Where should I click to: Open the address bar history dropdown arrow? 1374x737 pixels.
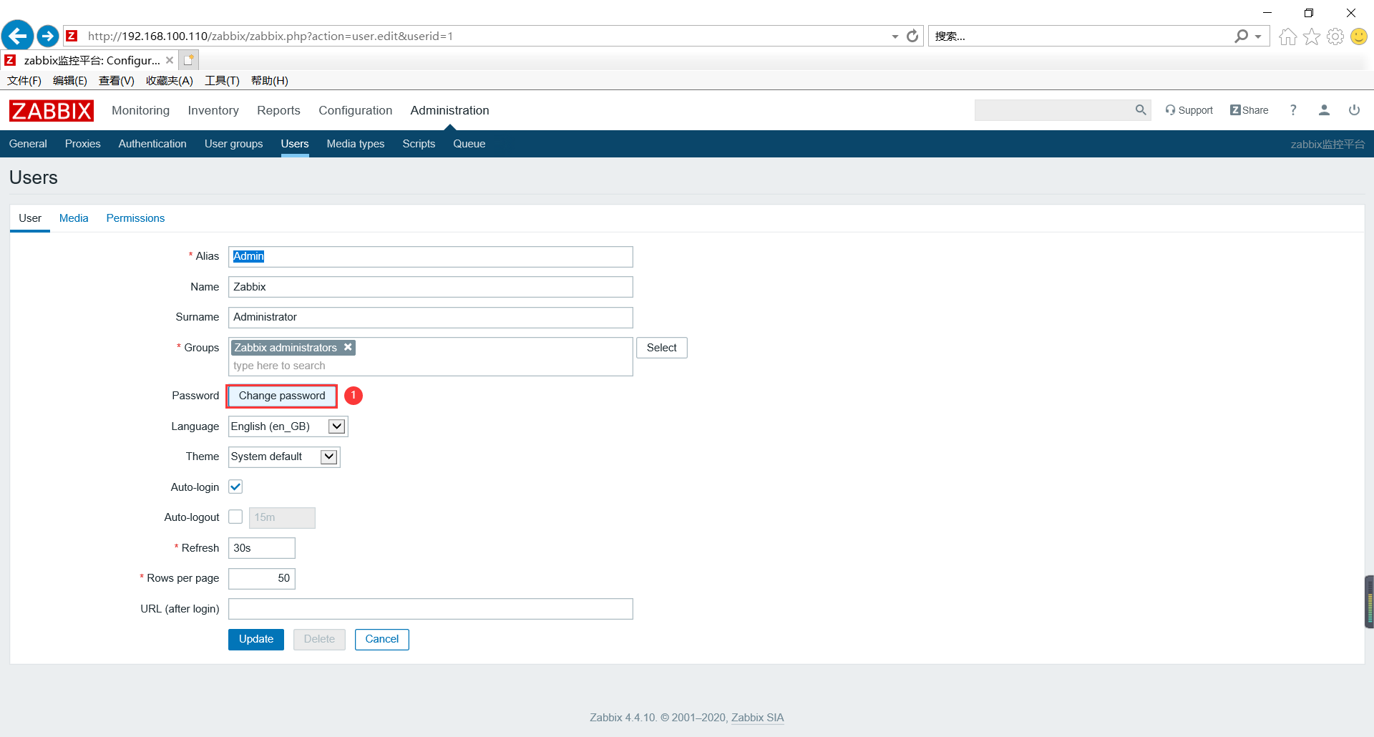click(x=895, y=36)
